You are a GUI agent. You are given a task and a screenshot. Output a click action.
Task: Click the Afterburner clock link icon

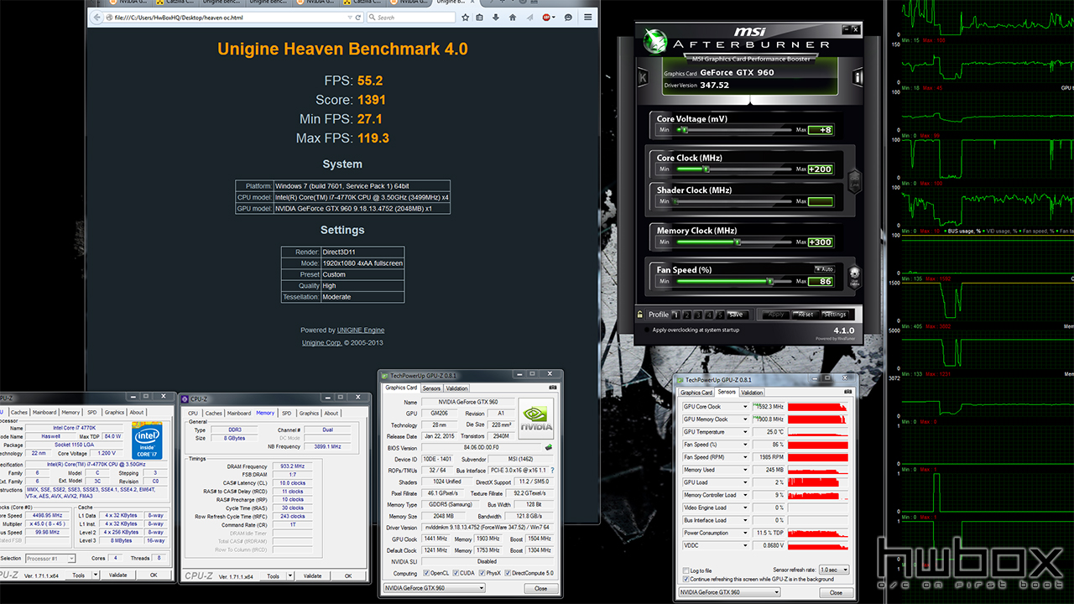coord(854,180)
